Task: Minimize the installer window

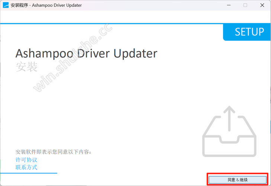Action: (229, 5)
